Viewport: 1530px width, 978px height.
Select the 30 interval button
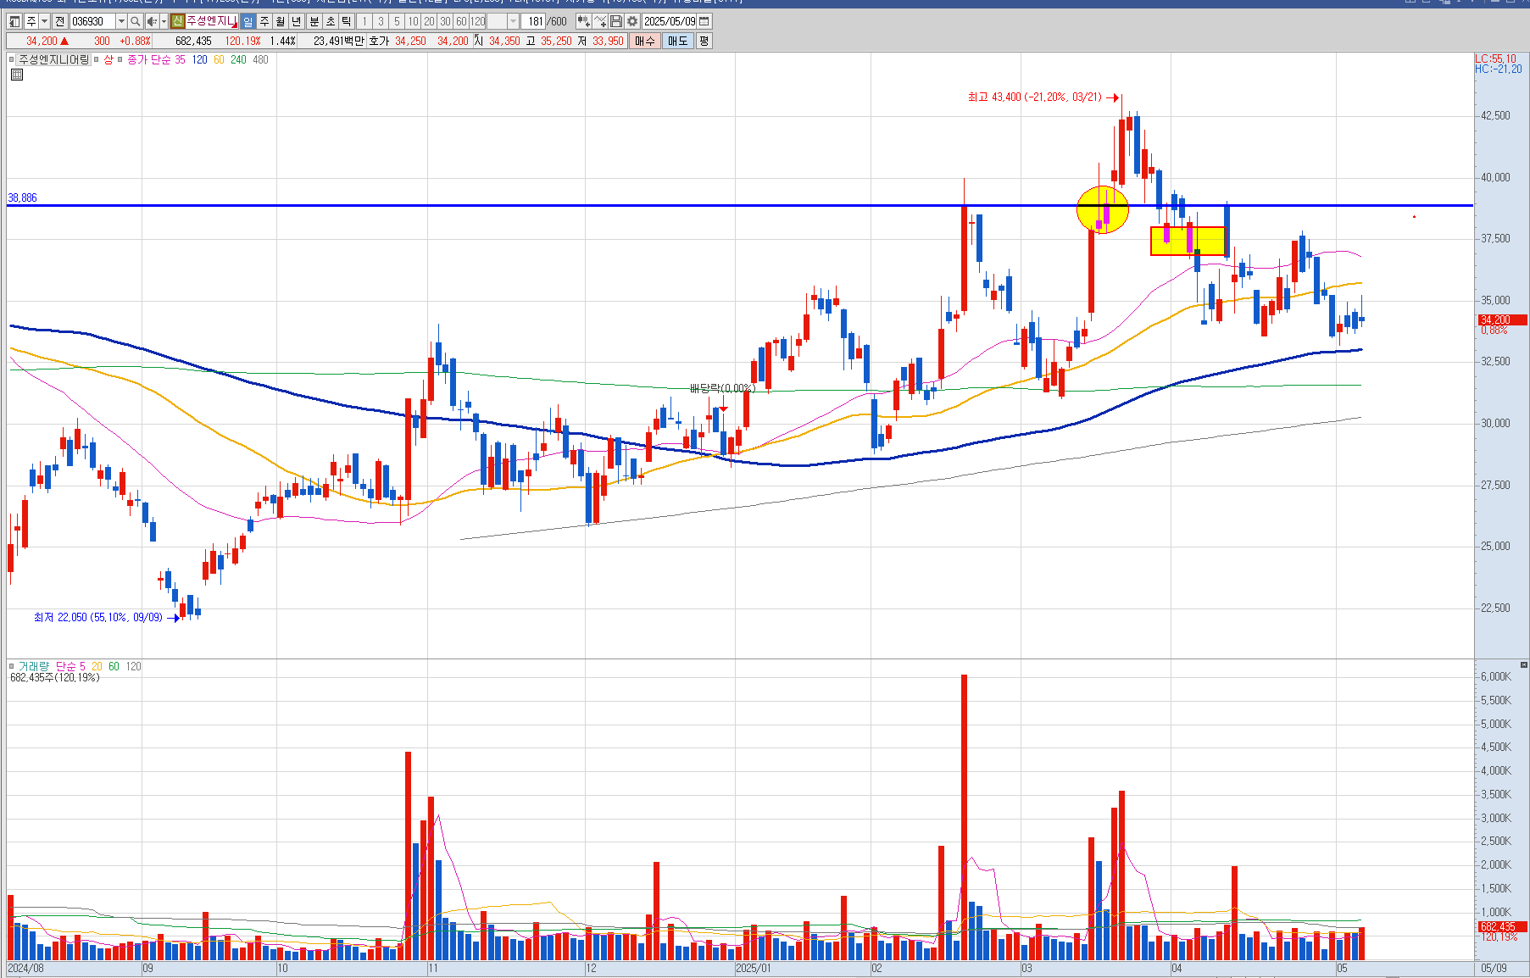point(445,21)
